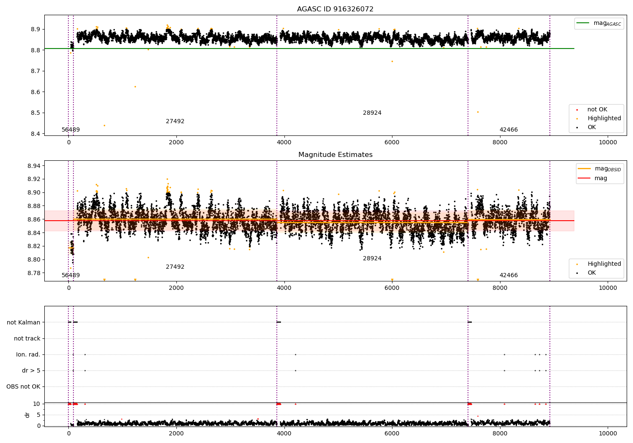Viewport: 633px width, 443px height.
Task: Click the orange outlier point near magnitude 8.75
Action: pyautogui.click(x=392, y=61)
